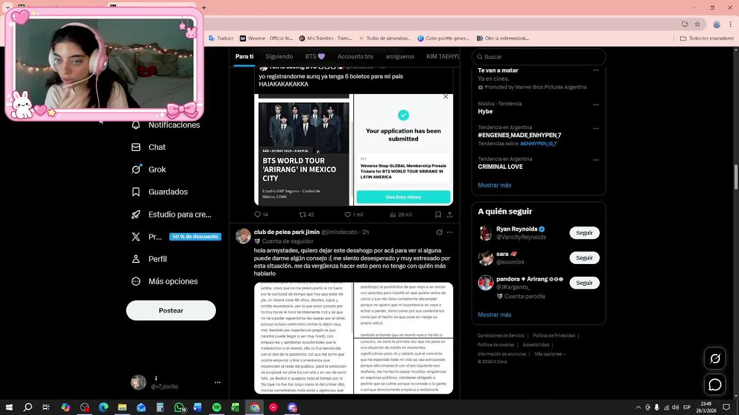The width and height of the screenshot is (739, 415).
Task: Open more options for Te van a matar promo
Action: (x=596, y=70)
